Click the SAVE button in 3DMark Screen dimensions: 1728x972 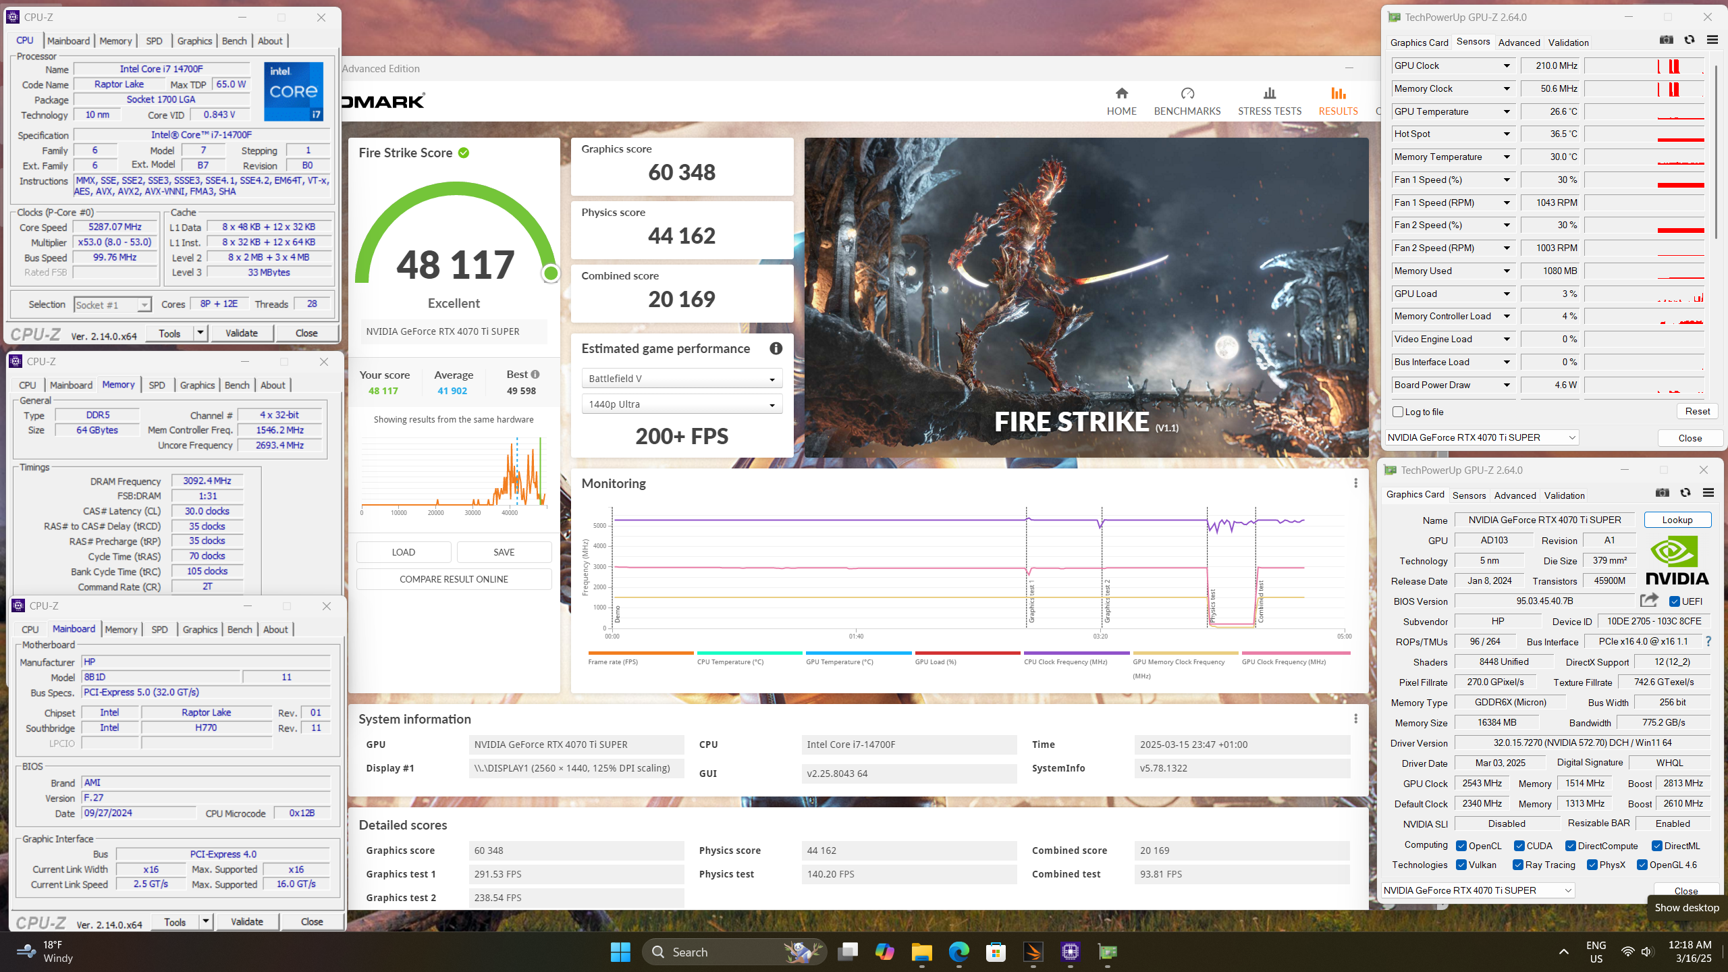[504, 552]
